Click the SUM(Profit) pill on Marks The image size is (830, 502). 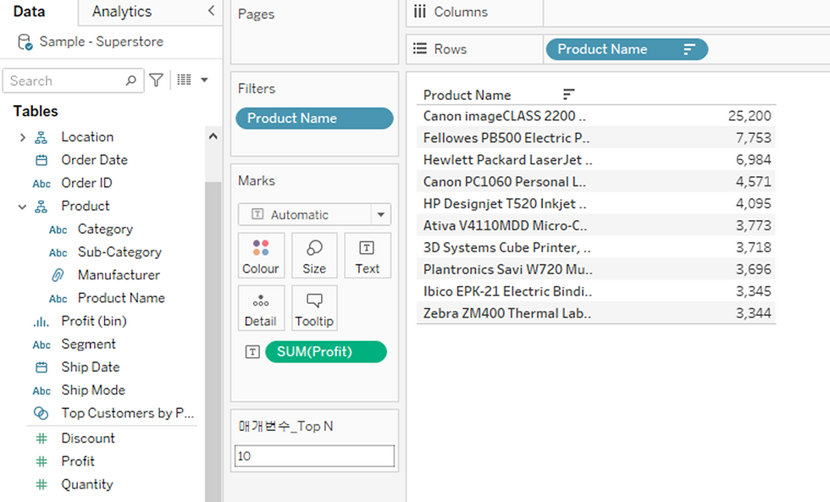tap(325, 352)
